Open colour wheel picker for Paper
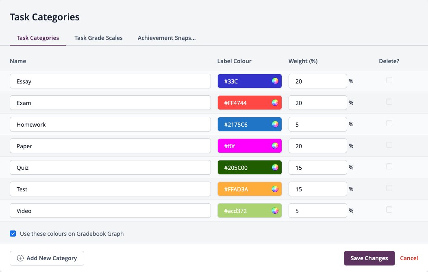Screen dimensions: 428x272 pyautogui.click(x=275, y=146)
